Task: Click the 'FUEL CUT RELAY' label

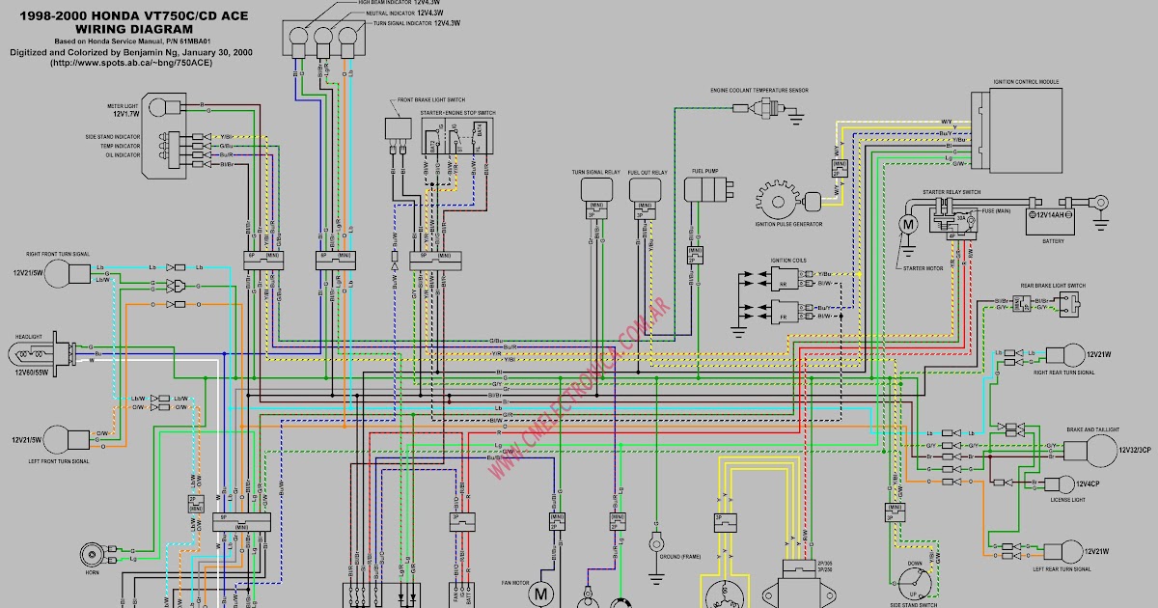Action: click(647, 172)
